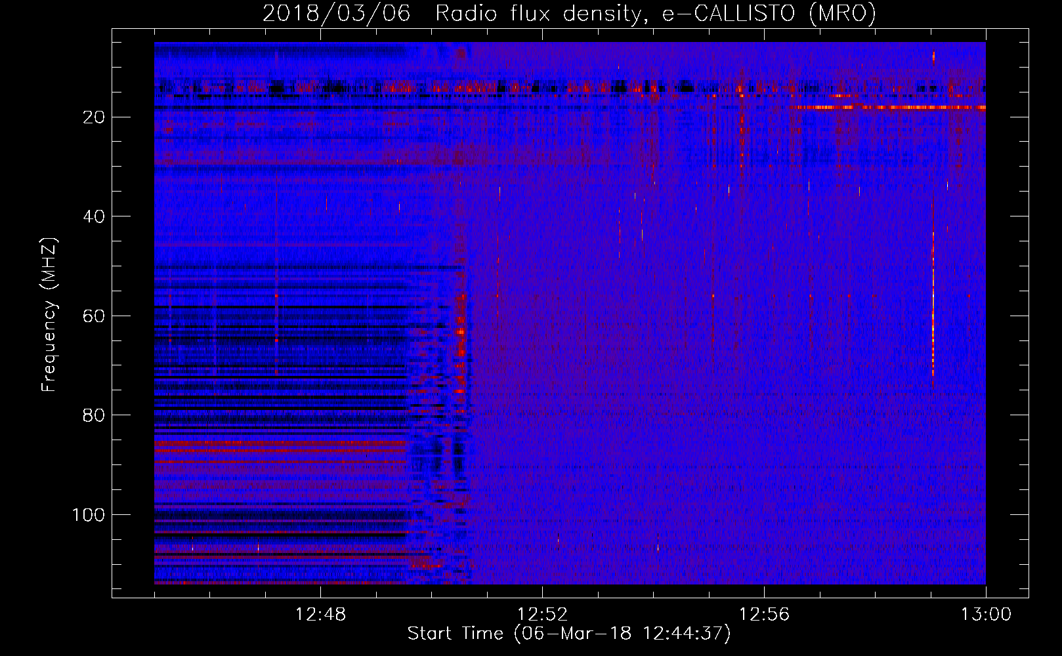
Task: Click the 60 MHz frequency tick label
Action: point(95,316)
